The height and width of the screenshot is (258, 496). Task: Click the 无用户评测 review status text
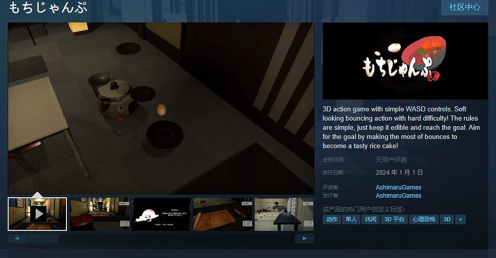(x=391, y=160)
